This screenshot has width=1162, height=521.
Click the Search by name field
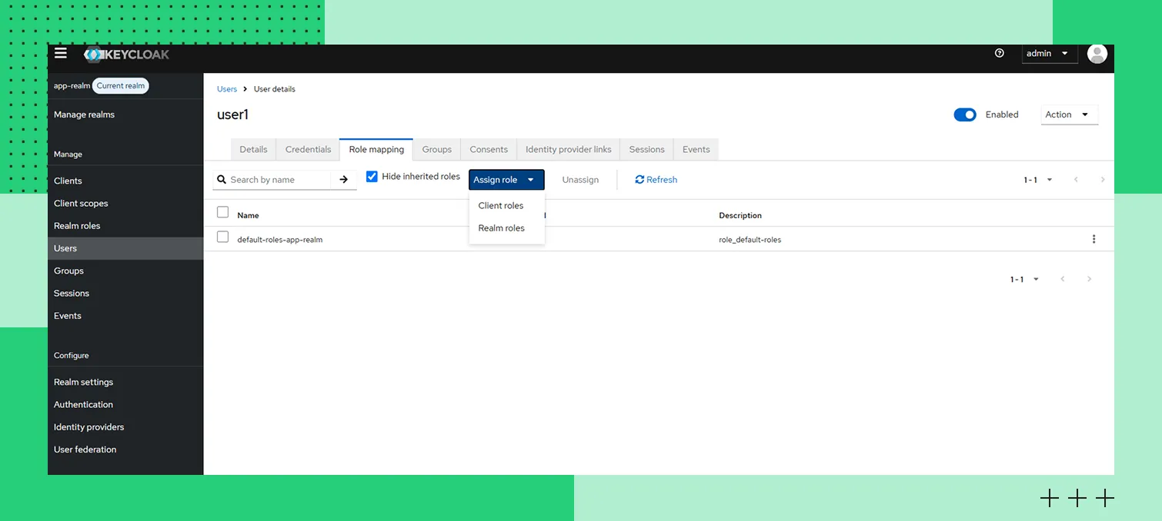(277, 180)
